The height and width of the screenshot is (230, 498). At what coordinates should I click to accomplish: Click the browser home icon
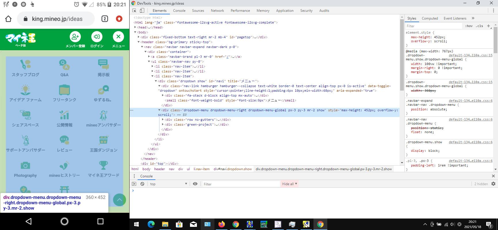click(x=8, y=19)
